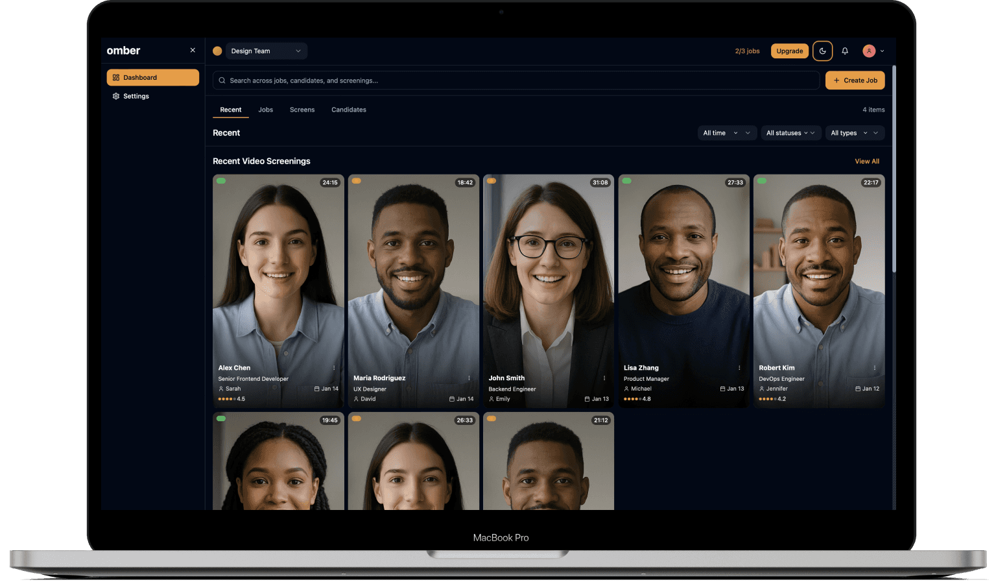
Task: Click the person icon next to interviewer Sarah
Action: [221, 389]
